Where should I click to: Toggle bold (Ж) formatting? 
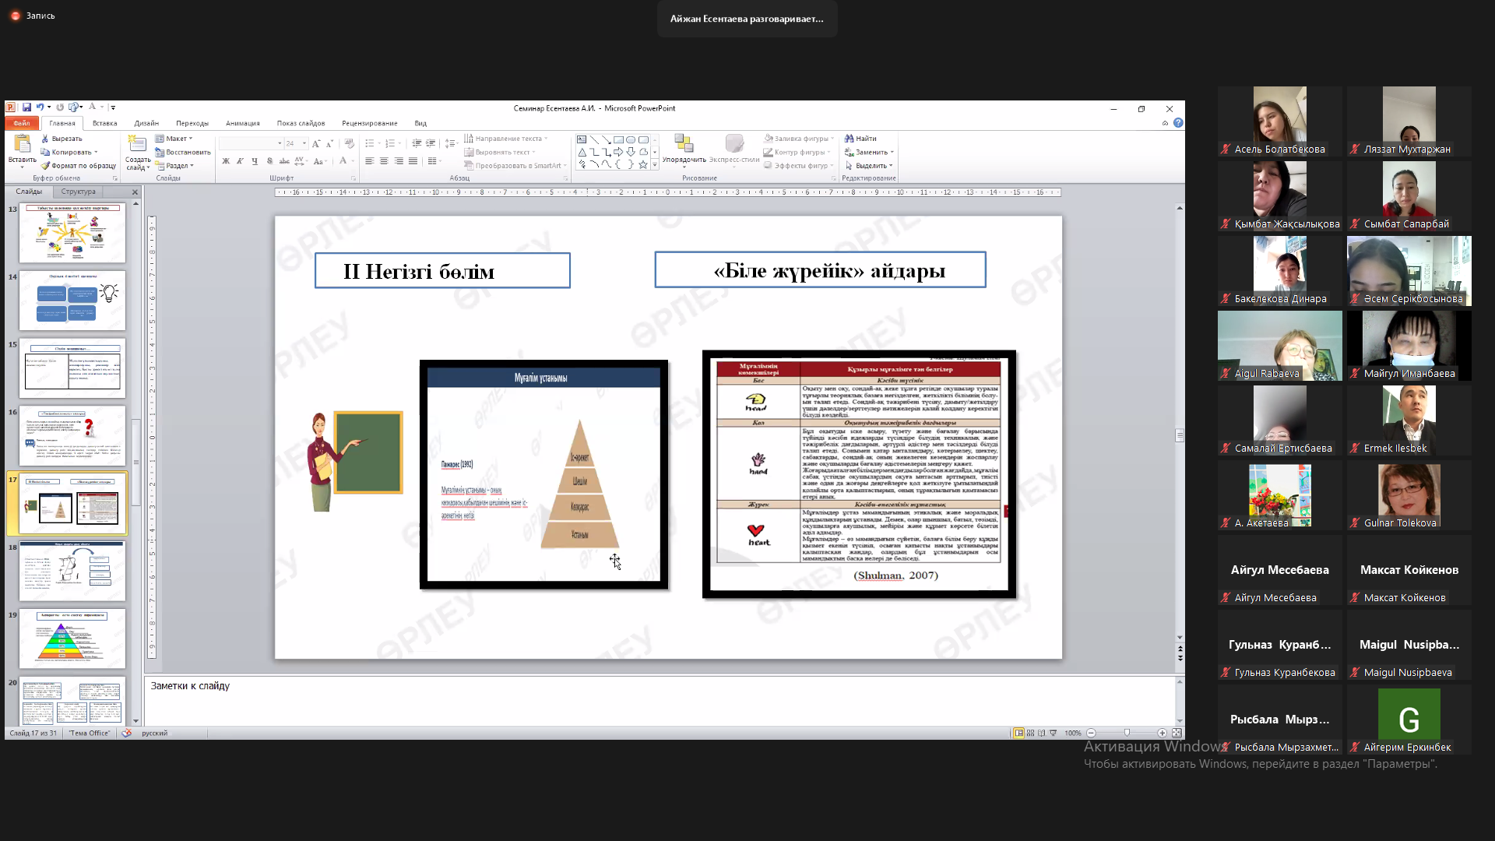[226, 161]
